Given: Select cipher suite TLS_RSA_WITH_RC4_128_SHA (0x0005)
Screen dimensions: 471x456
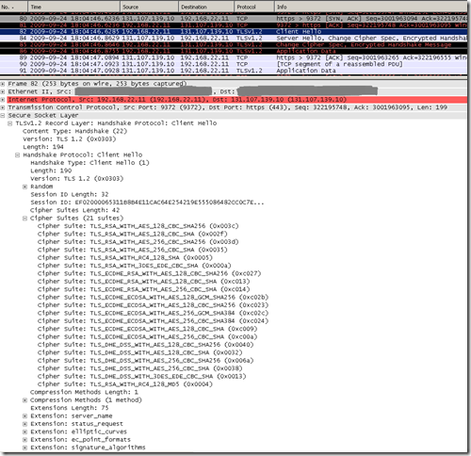Looking at the screenshot, I should coord(125,258).
